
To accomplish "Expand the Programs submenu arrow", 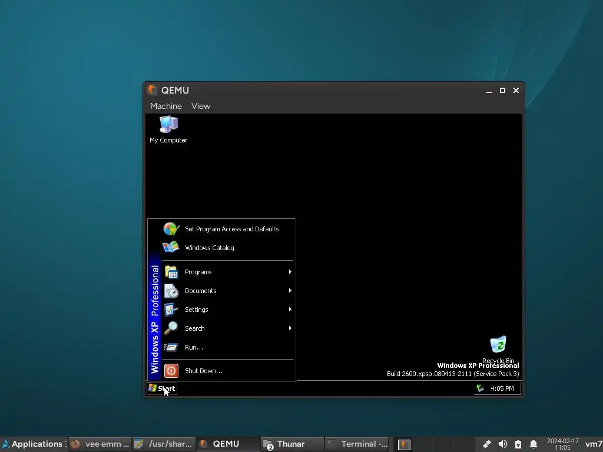I will click(290, 272).
